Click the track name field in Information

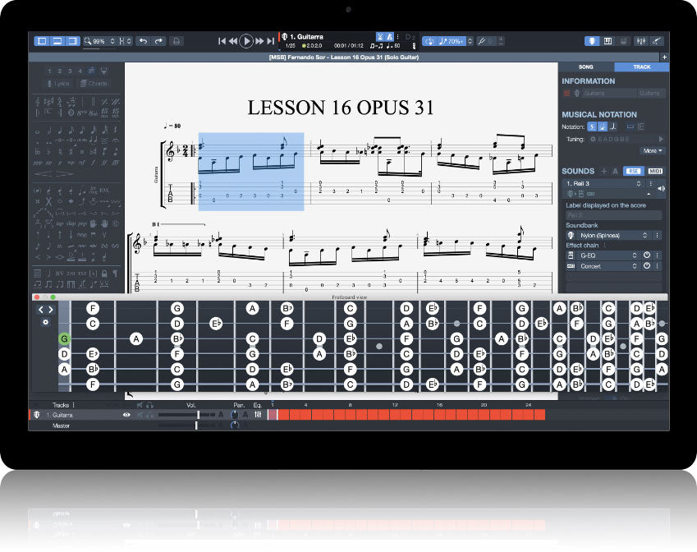point(610,94)
